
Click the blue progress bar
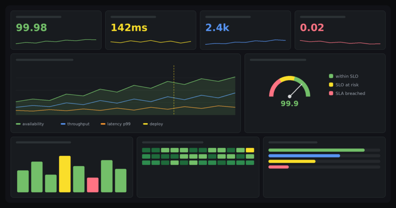click(304, 156)
